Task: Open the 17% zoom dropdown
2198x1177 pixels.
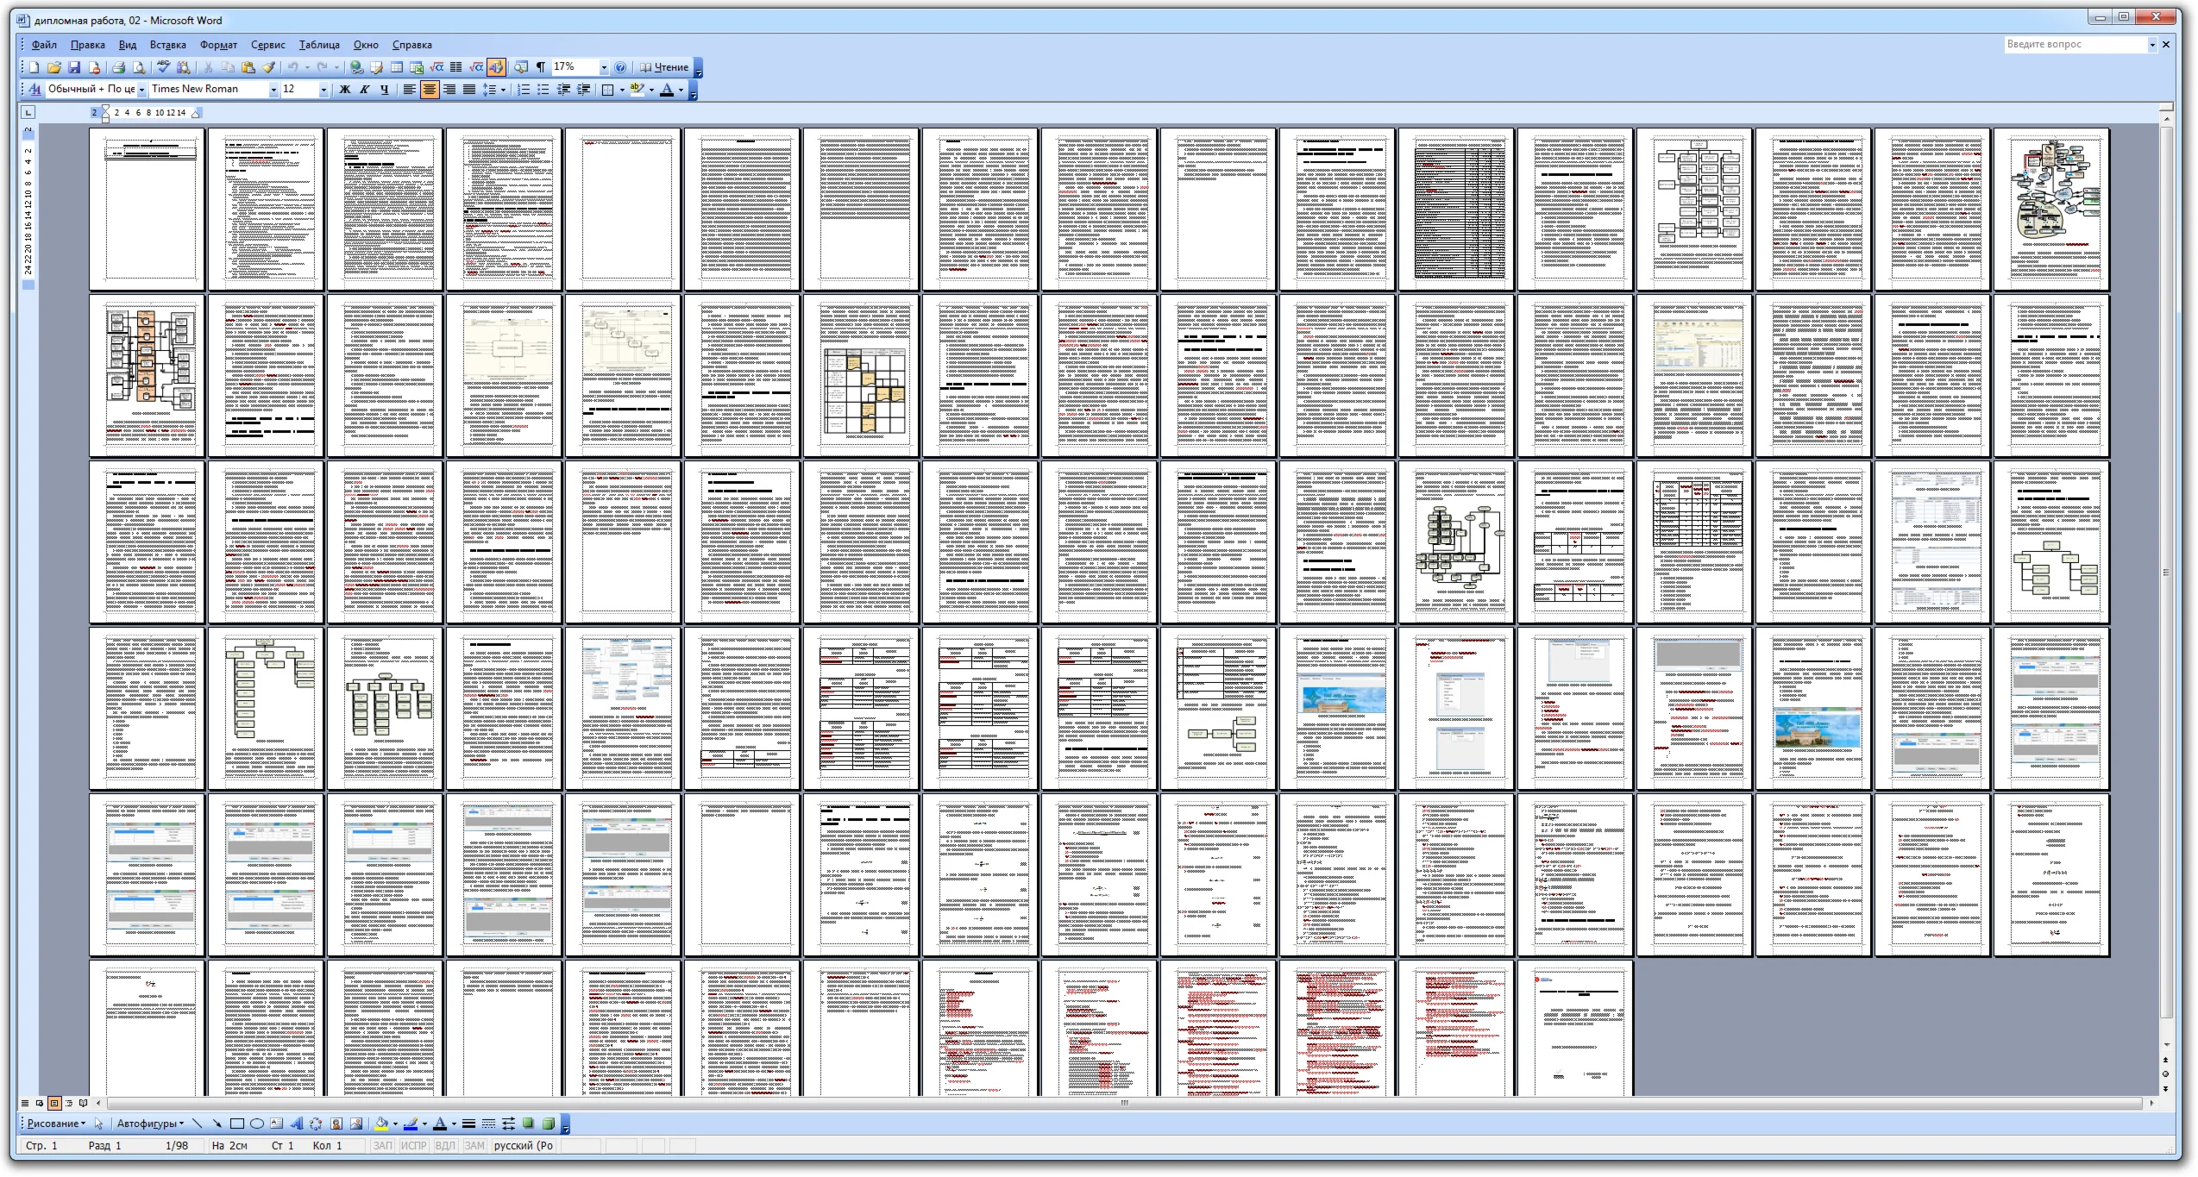Action: click(604, 67)
